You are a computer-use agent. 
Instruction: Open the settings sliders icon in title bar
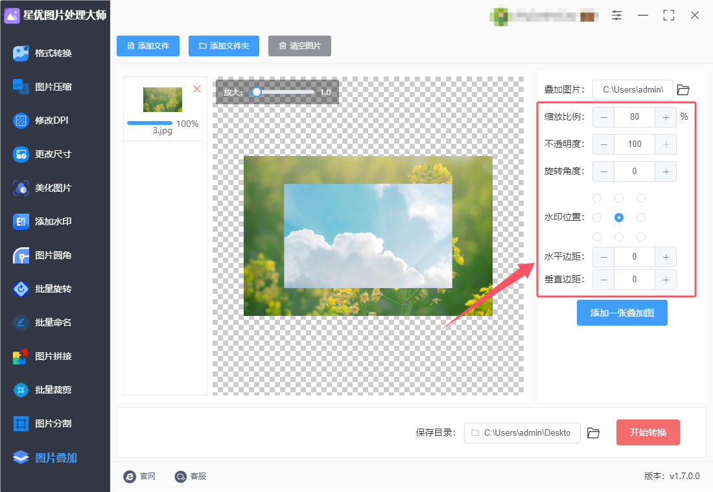616,16
